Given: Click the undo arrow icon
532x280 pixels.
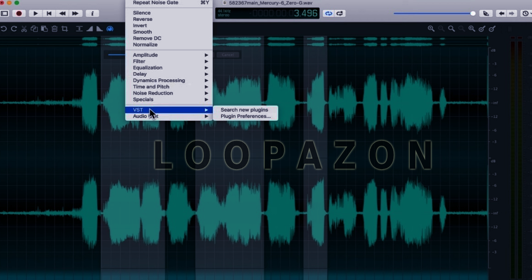Looking at the screenshot, I should coord(4,29).
